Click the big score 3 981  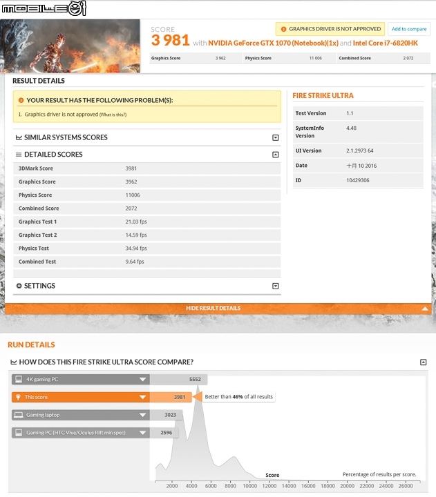pyautogui.click(x=171, y=40)
